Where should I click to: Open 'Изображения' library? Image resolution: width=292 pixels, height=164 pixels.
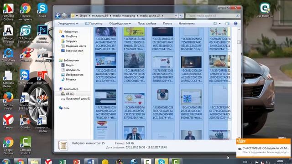(74, 75)
